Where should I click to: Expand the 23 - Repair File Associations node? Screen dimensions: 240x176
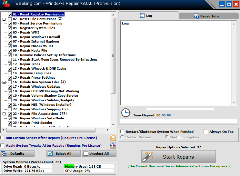coord(4,114)
